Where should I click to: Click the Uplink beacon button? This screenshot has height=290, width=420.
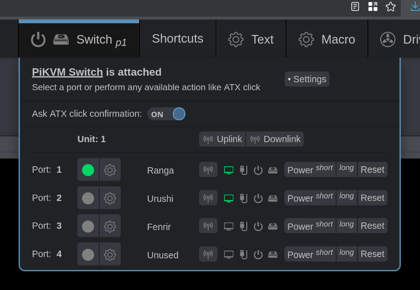click(222, 139)
